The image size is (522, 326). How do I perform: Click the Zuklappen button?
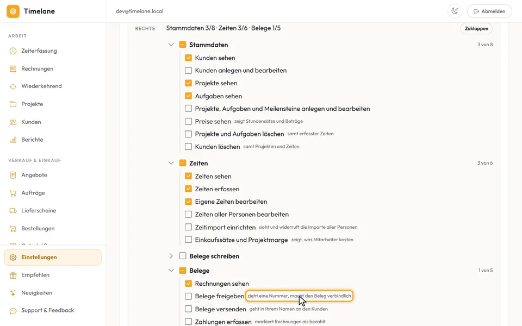476,29
